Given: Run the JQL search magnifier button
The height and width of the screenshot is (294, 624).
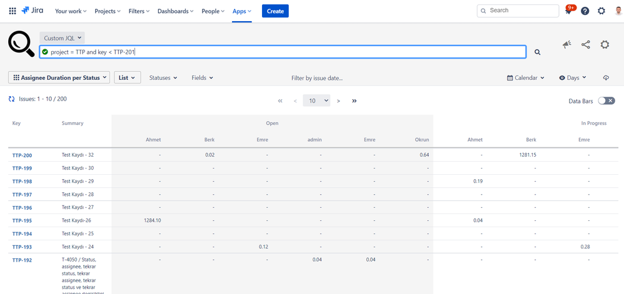Looking at the screenshot, I should 538,52.
